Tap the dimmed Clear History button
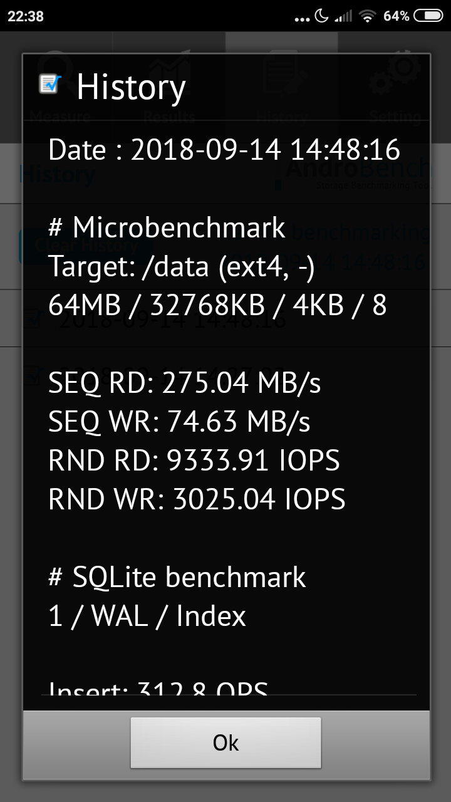This screenshot has width=451, height=802. 78,246
